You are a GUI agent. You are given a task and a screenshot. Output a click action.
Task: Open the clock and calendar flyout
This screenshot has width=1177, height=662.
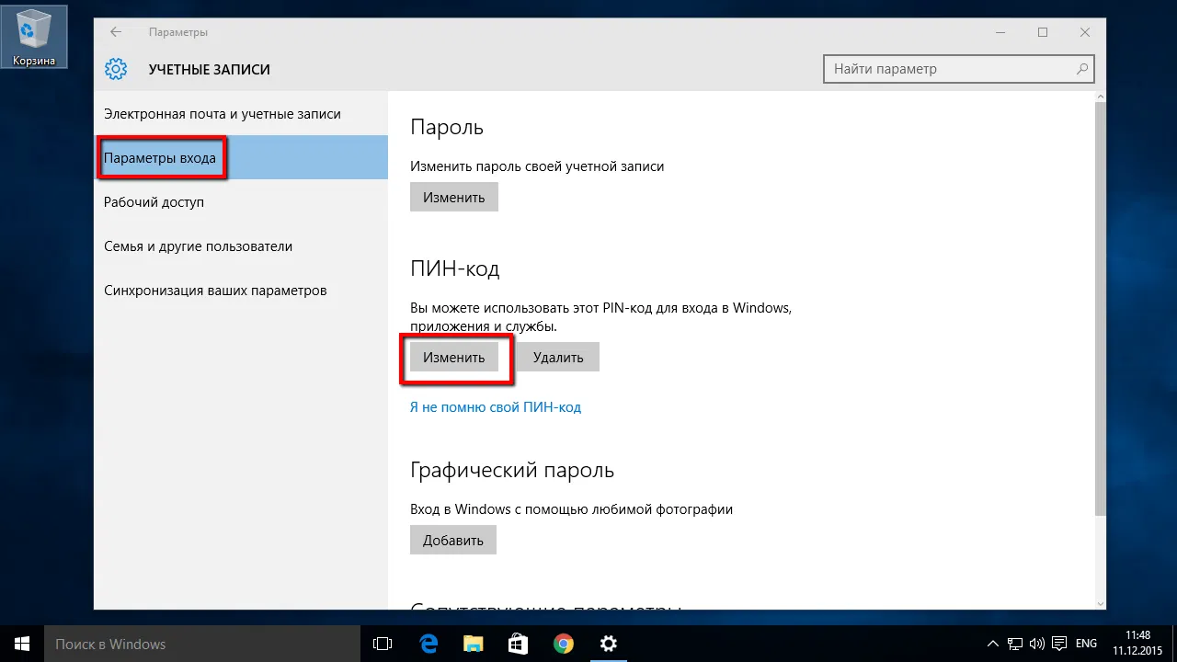[1138, 644]
